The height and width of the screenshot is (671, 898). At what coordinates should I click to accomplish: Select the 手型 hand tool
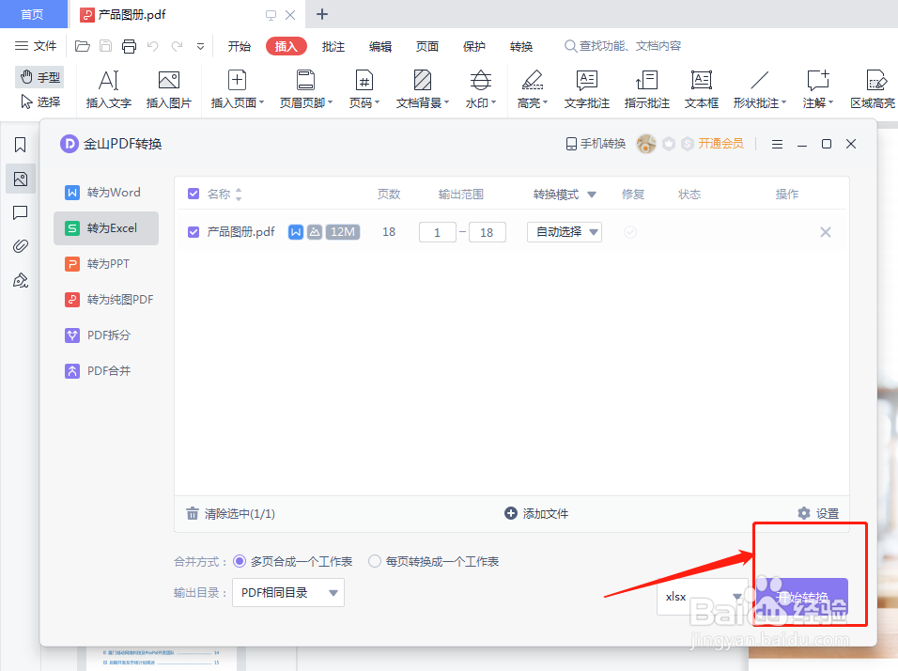(x=39, y=77)
